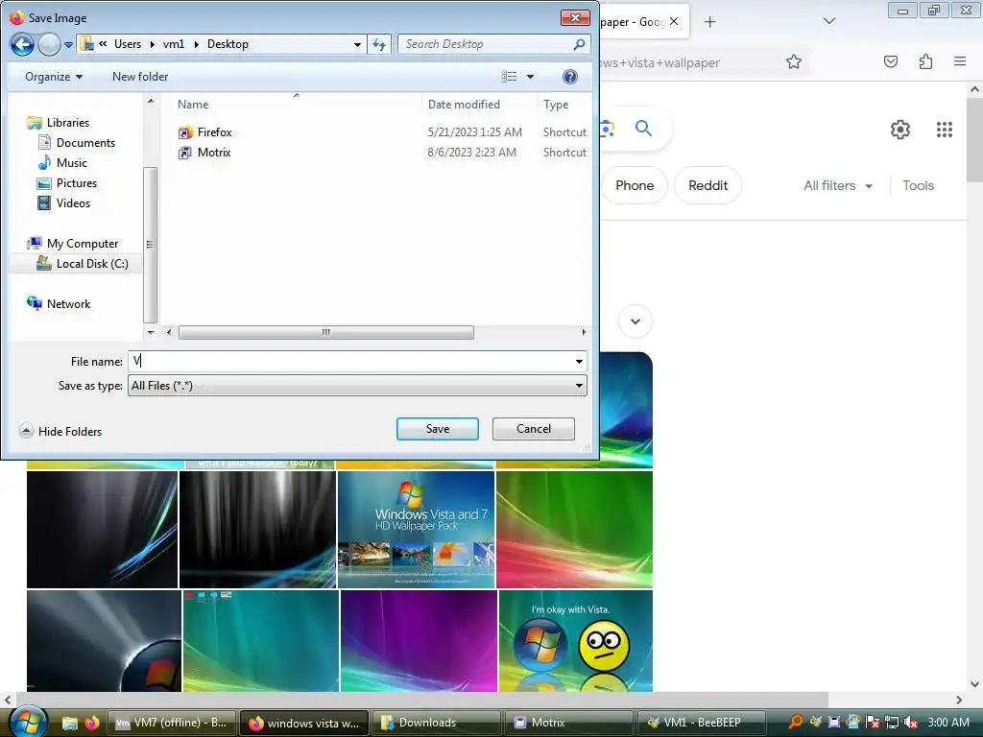
Task: Open Documents library
Action: 85,143
